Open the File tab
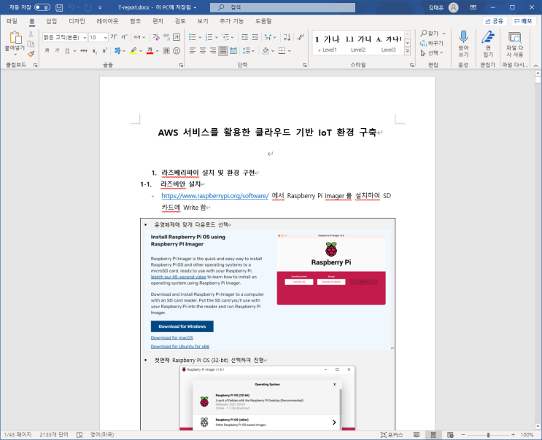542x440 pixels. tap(12, 21)
